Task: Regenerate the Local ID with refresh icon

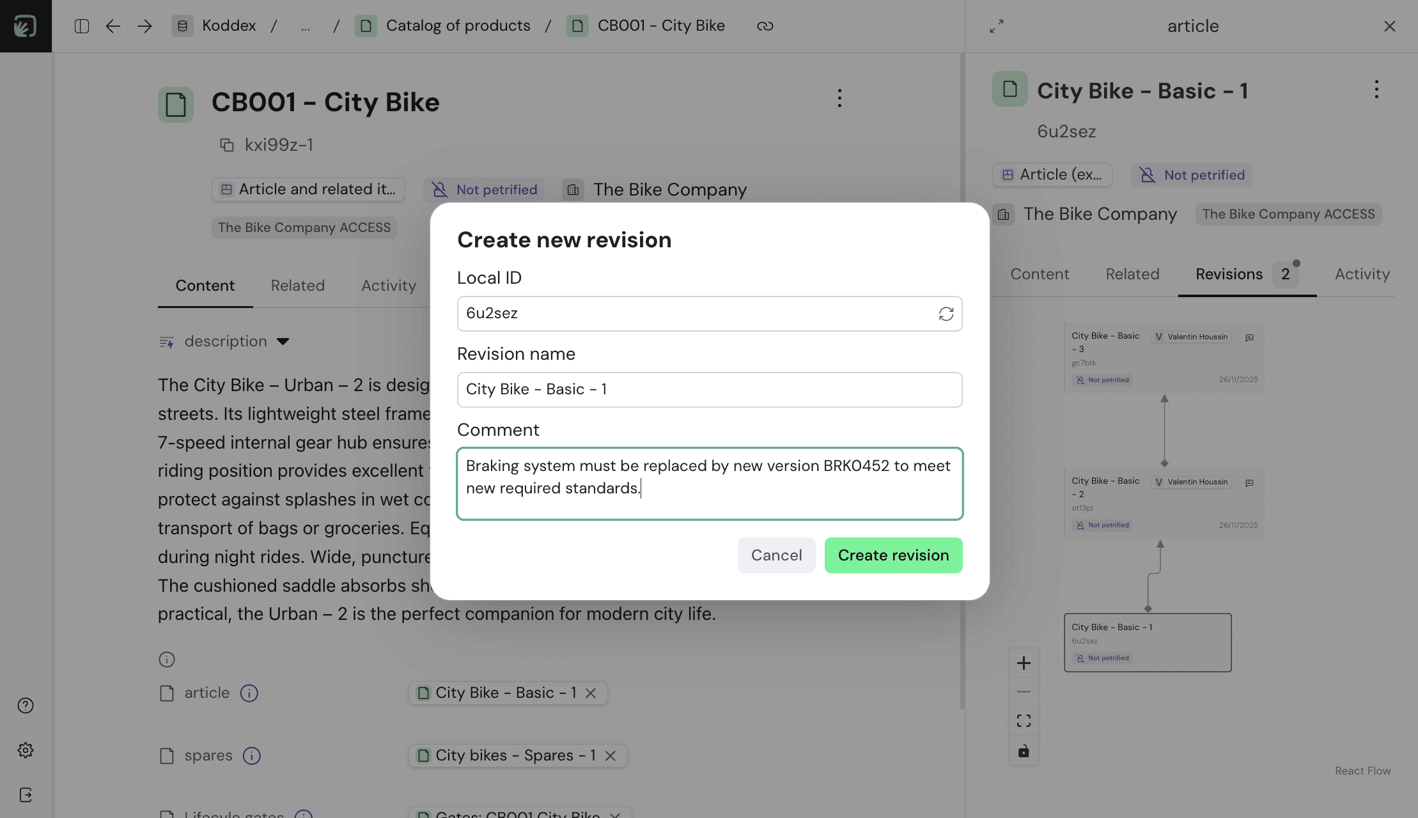Action: pyautogui.click(x=946, y=314)
